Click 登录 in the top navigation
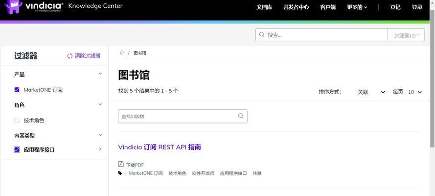The width and height of the screenshot is (435, 196). click(417, 7)
